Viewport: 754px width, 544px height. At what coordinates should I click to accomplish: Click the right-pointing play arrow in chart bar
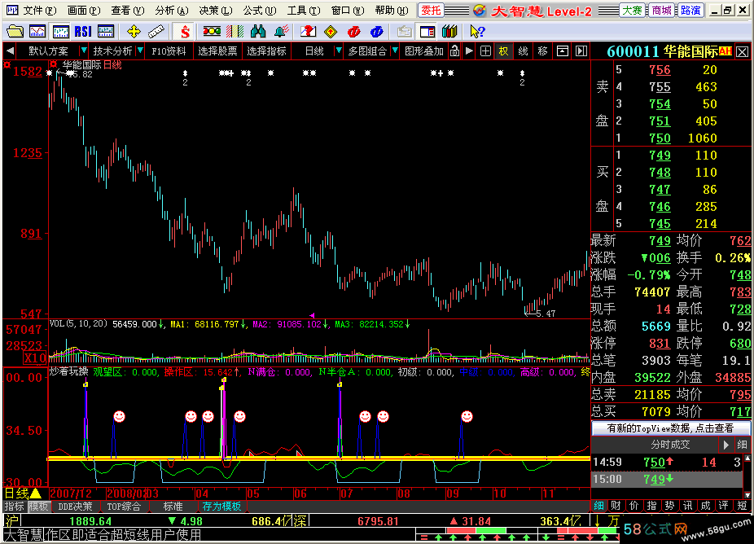point(469,51)
